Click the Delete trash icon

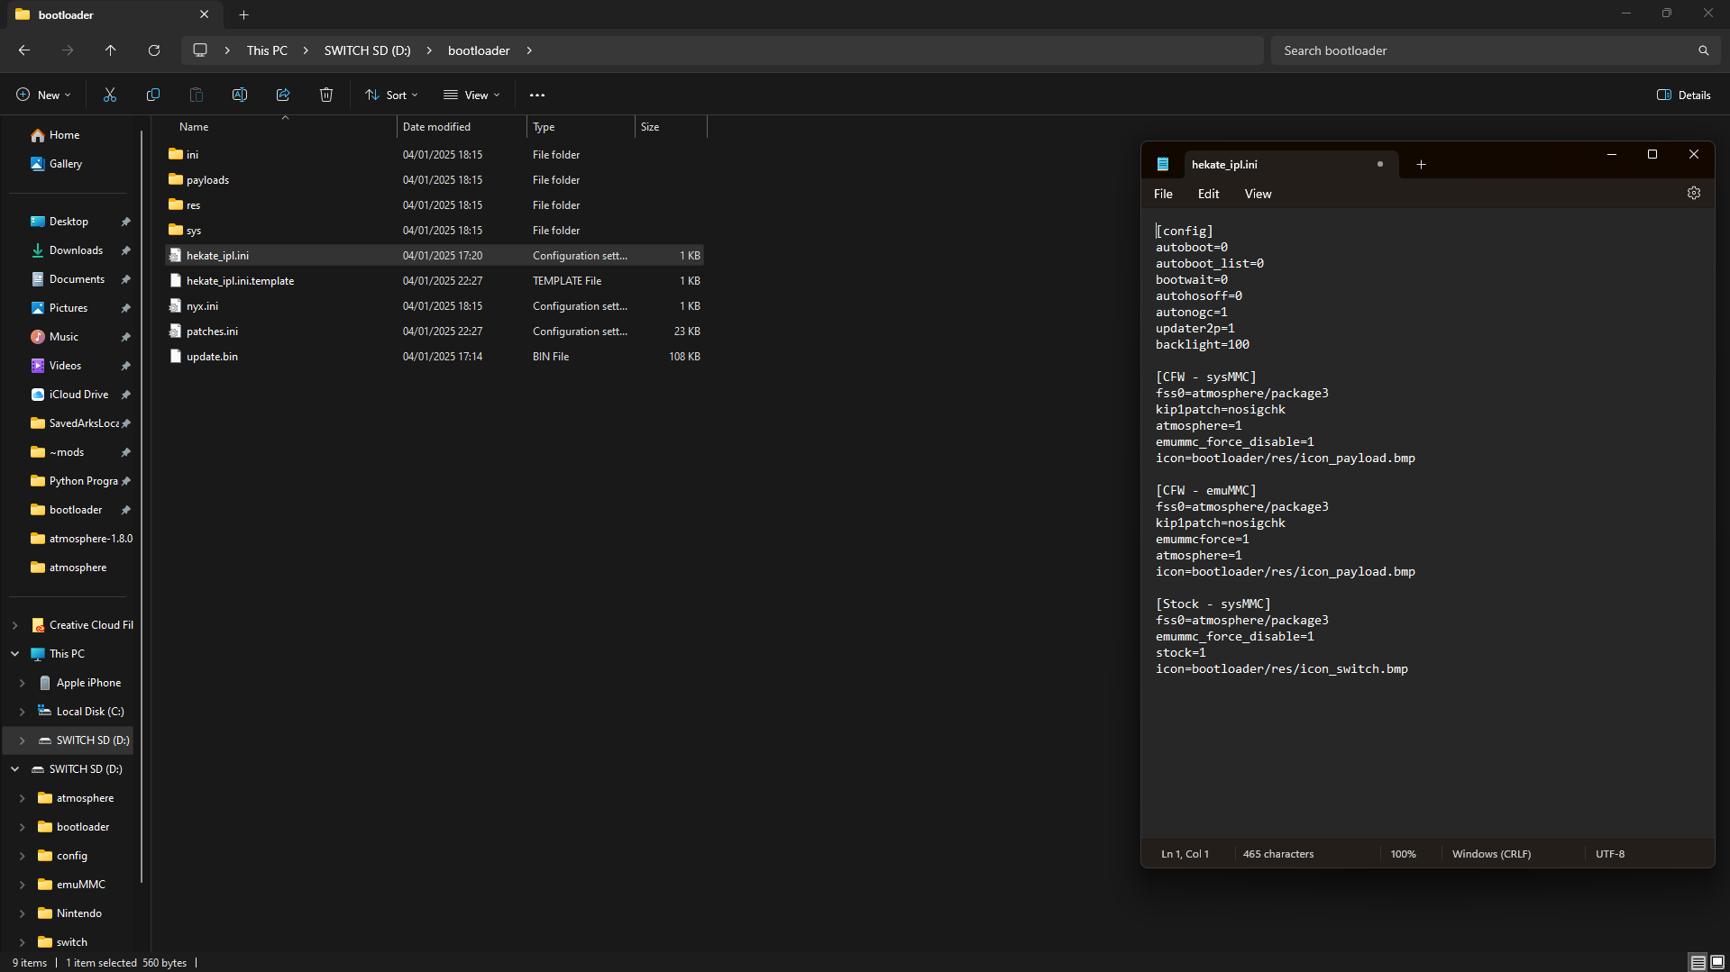[x=326, y=95]
